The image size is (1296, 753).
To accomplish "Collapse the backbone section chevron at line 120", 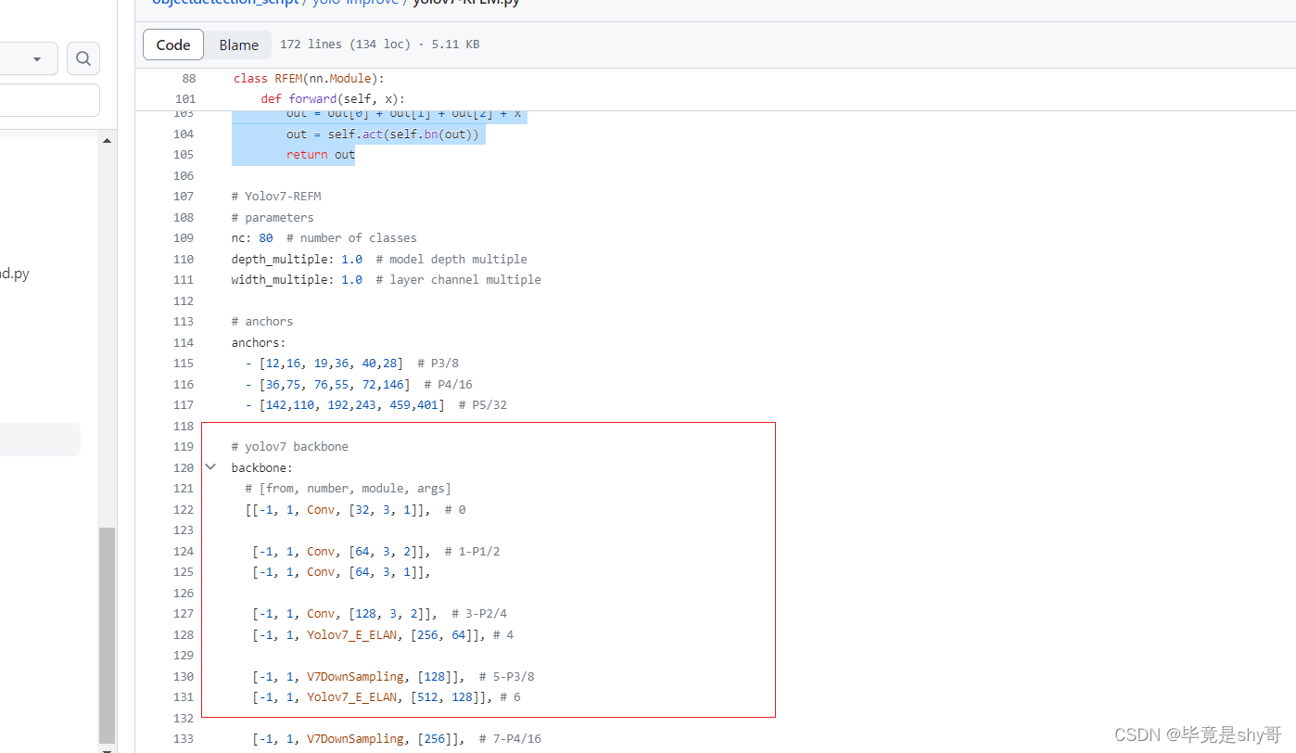I will click(210, 467).
